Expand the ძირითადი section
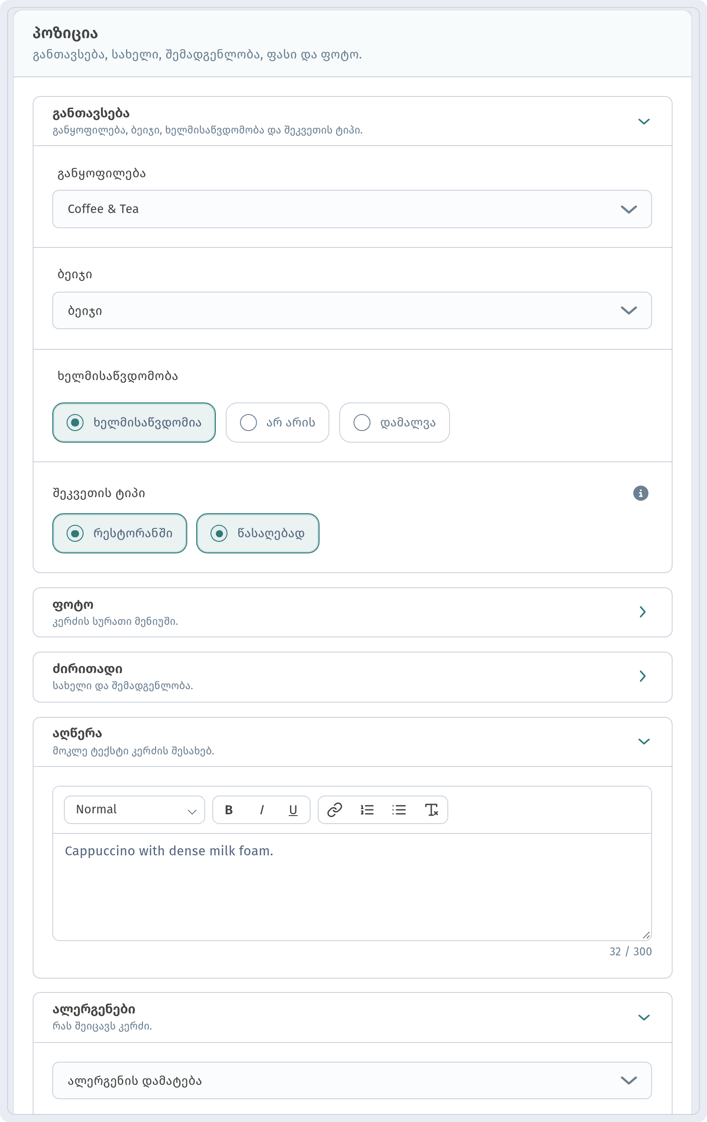707x1122 pixels. coord(352,677)
